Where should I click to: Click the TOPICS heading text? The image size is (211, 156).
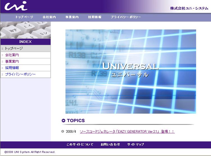(76, 121)
